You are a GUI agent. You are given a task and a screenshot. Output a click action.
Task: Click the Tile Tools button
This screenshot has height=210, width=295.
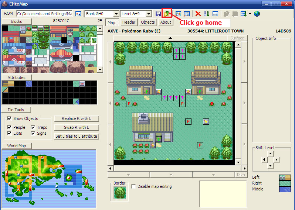[x=16, y=110]
